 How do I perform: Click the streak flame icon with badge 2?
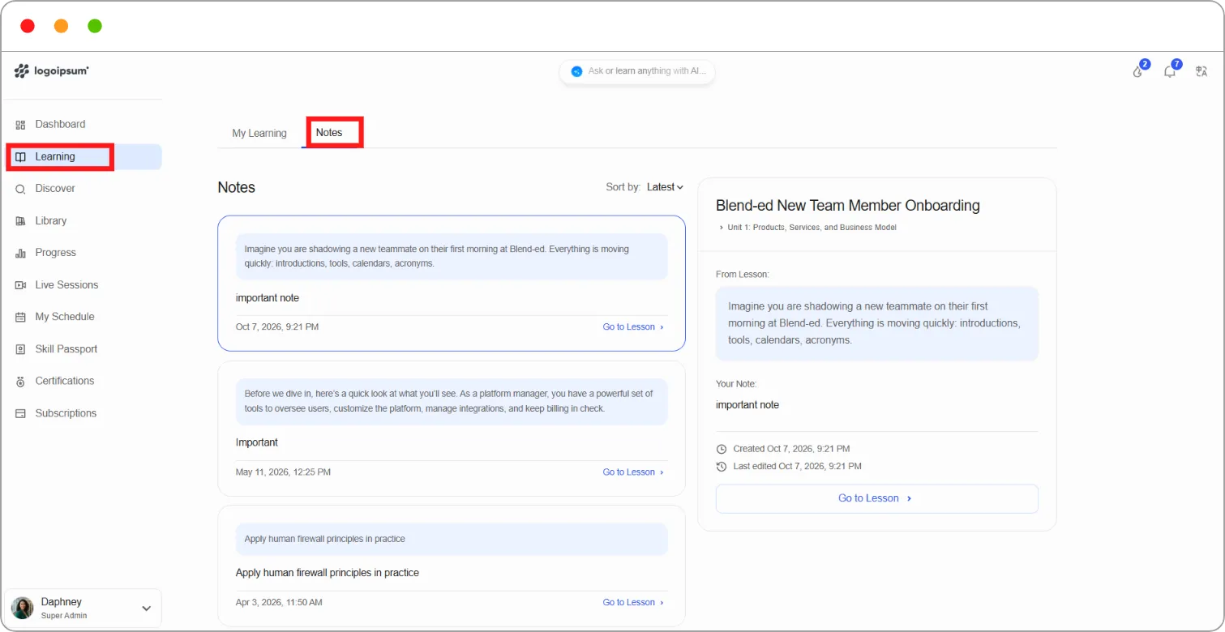[x=1138, y=71]
